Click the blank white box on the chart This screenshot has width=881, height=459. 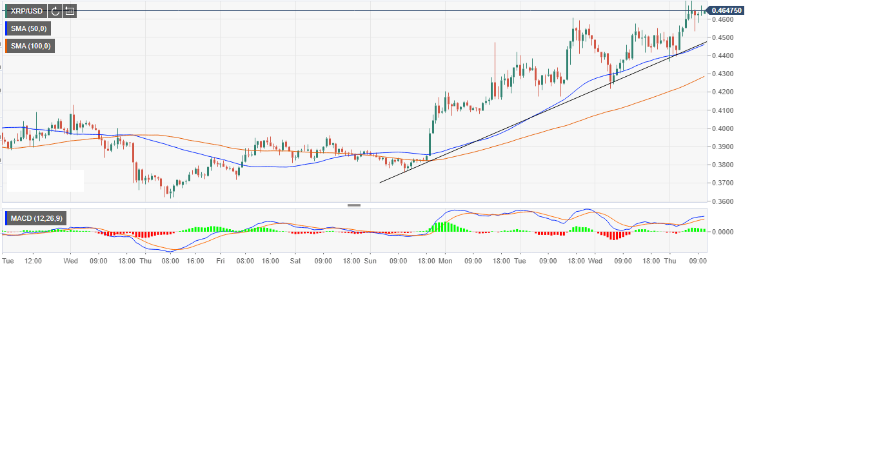tap(45, 181)
